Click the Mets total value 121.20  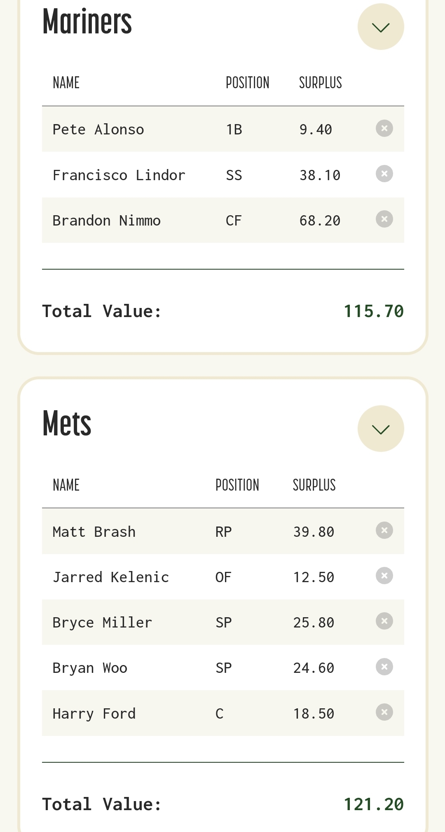click(373, 804)
